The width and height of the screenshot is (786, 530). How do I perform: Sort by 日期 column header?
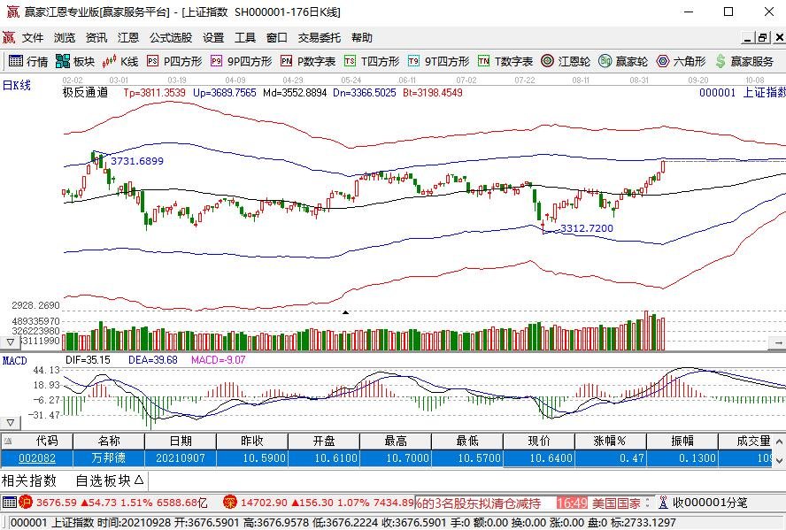[x=181, y=441]
